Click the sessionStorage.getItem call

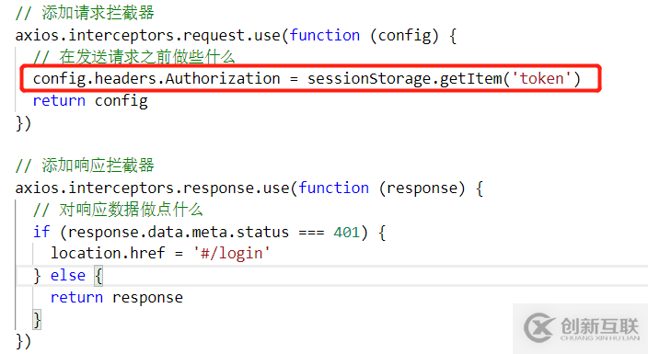tap(444, 78)
